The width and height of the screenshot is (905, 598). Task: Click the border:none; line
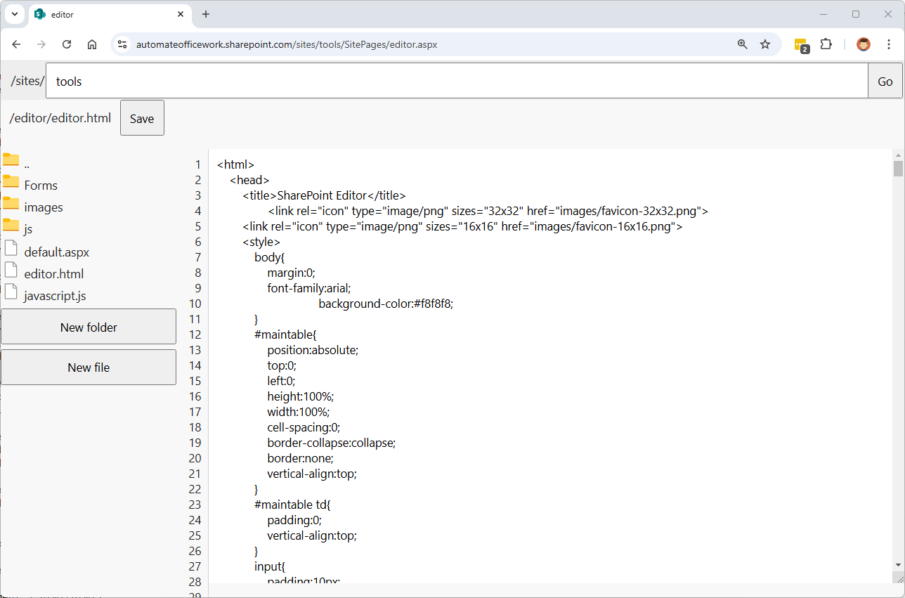(300, 458)
